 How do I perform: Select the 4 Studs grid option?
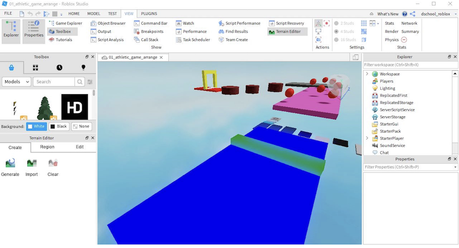pos(344,31)
